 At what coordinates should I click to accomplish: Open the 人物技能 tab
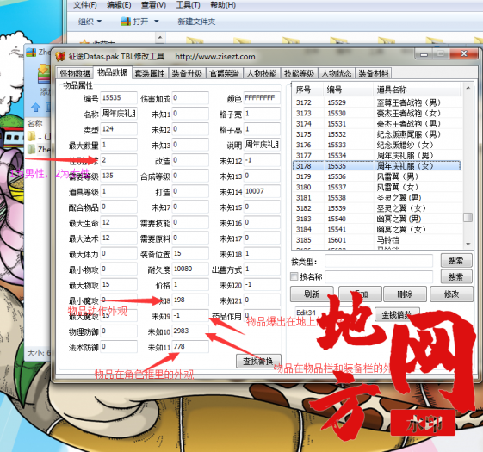click(262, 74)
